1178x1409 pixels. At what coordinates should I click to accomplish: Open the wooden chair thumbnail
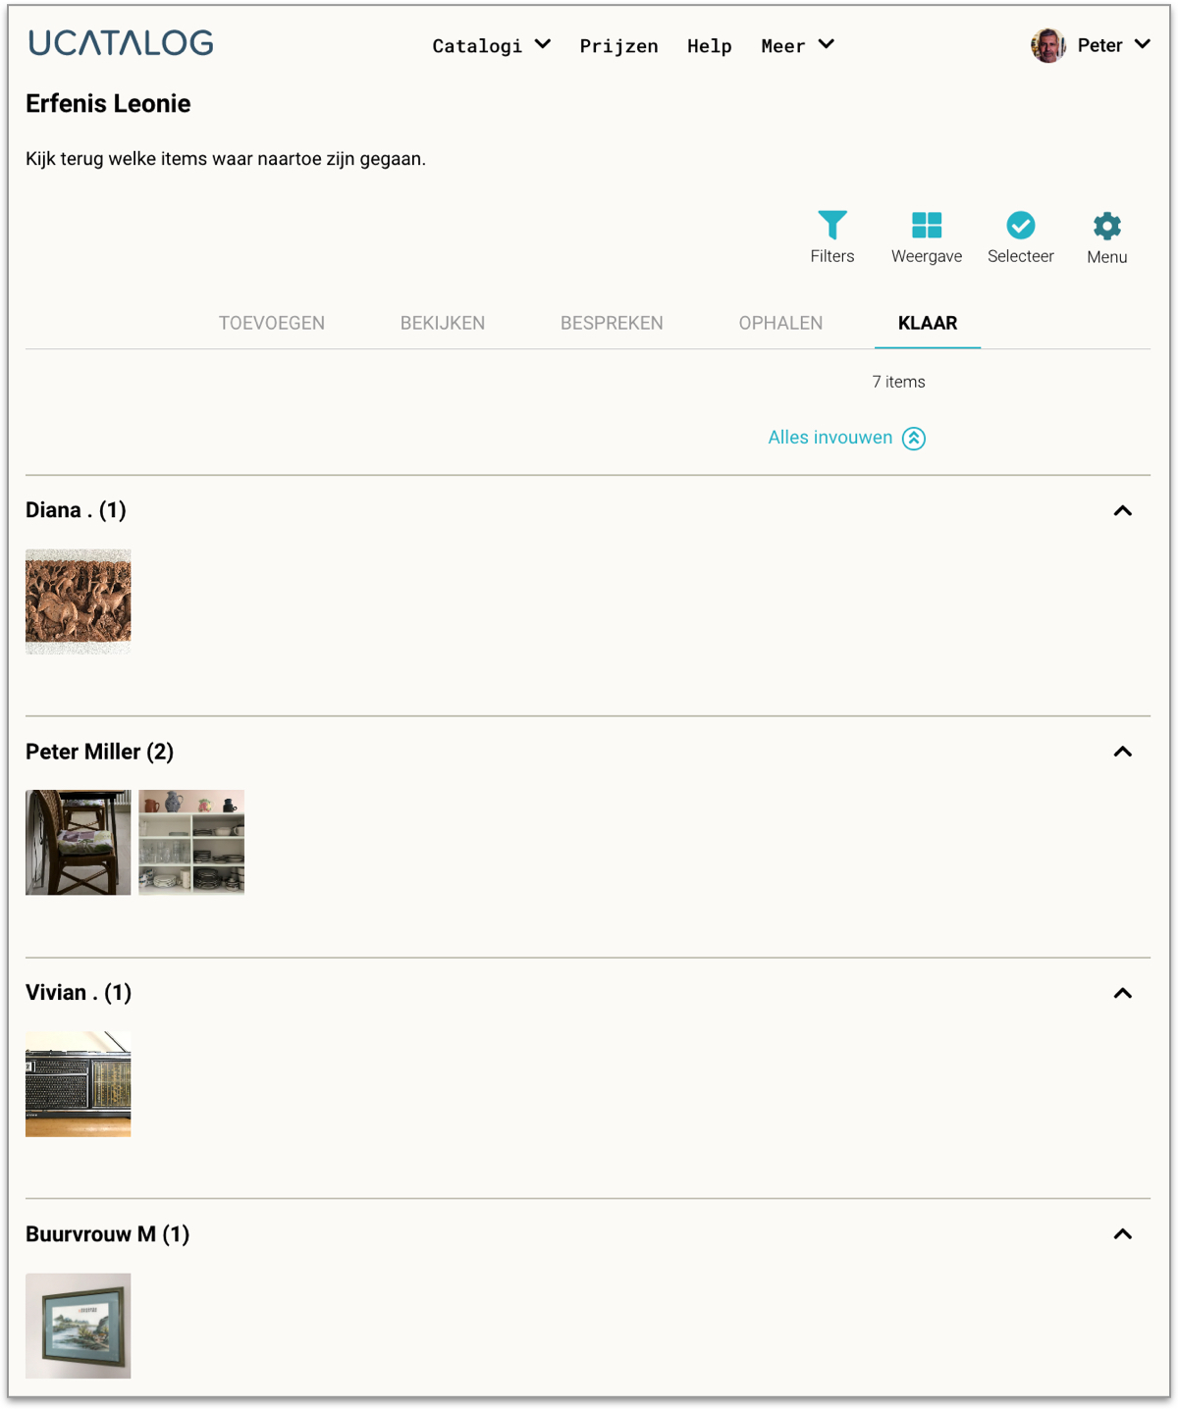(x=78, y=843)
